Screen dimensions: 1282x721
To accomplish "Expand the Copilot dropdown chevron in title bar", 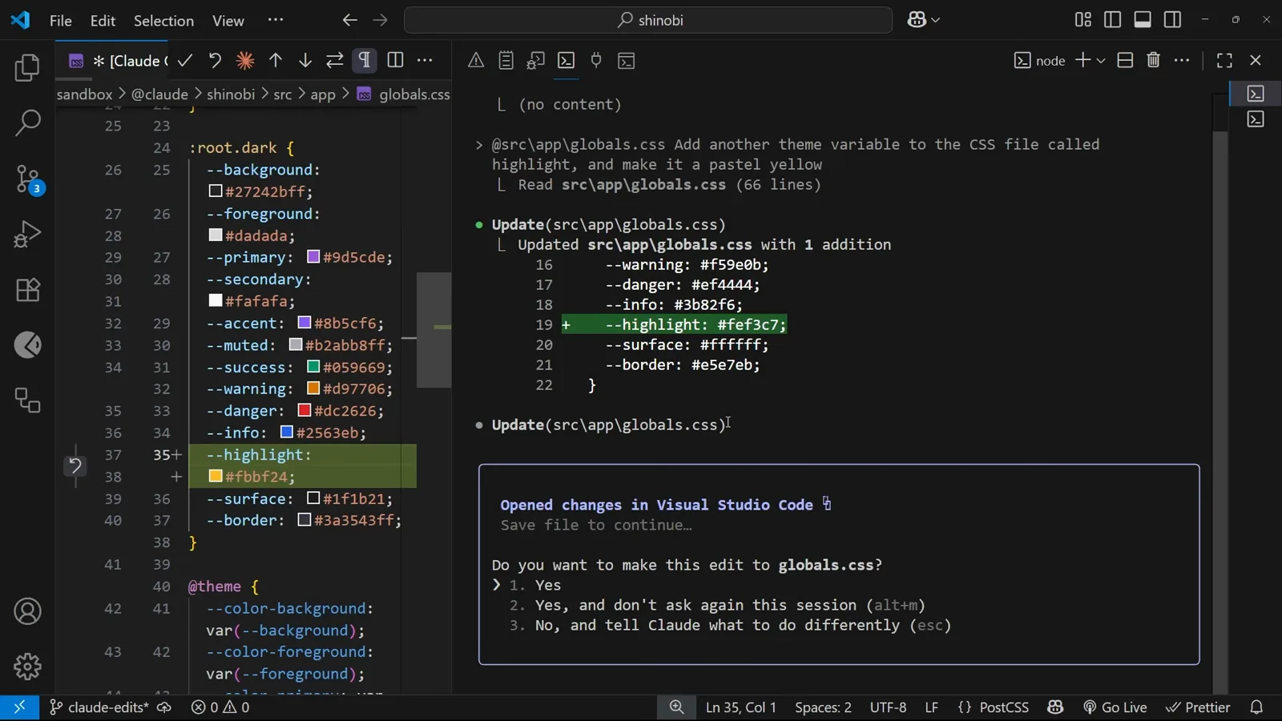I will click(936, 20).
